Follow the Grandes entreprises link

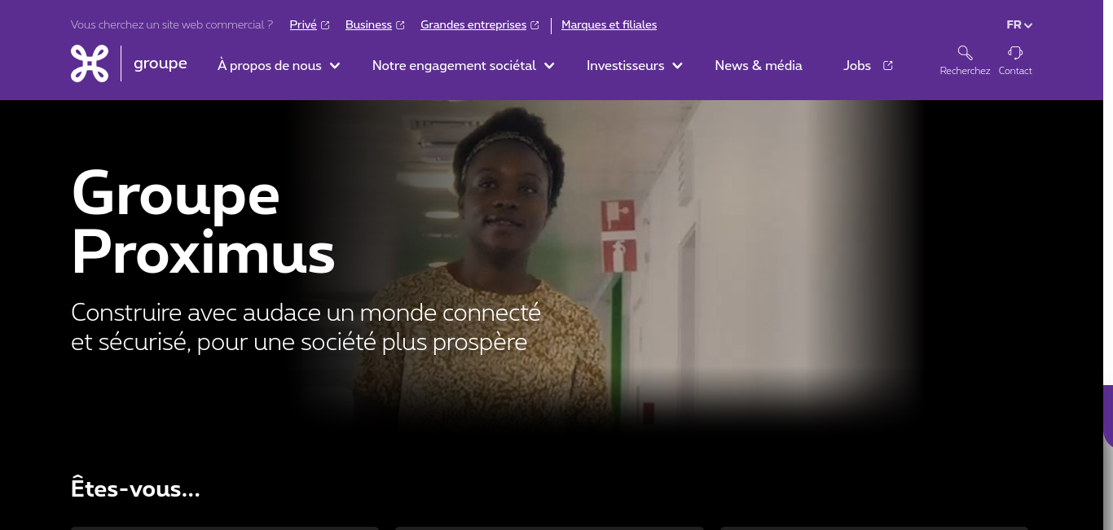click(473, 25)
